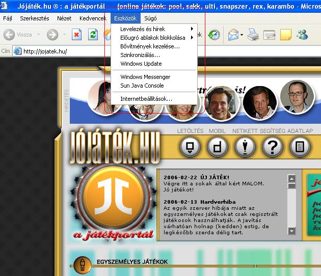Click the Edit page icon
This screenshot has width=321, height=276.
(269, 35)
